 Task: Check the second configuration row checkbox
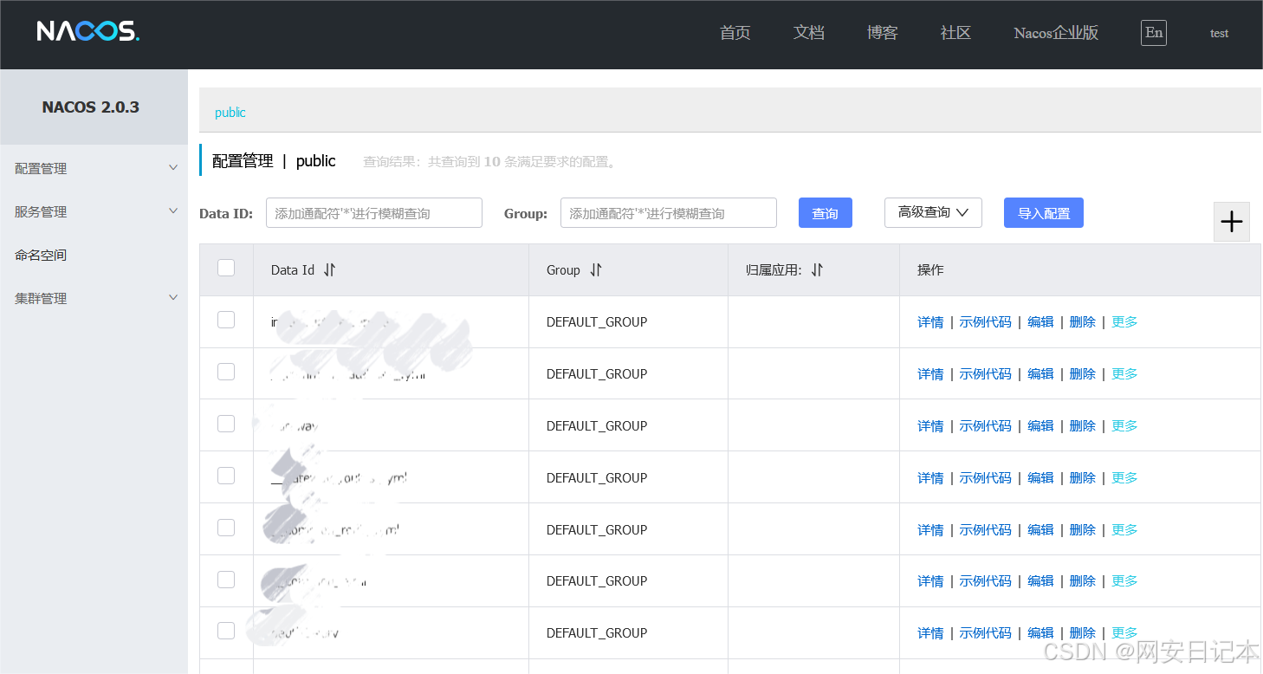(x=226, y=372)
